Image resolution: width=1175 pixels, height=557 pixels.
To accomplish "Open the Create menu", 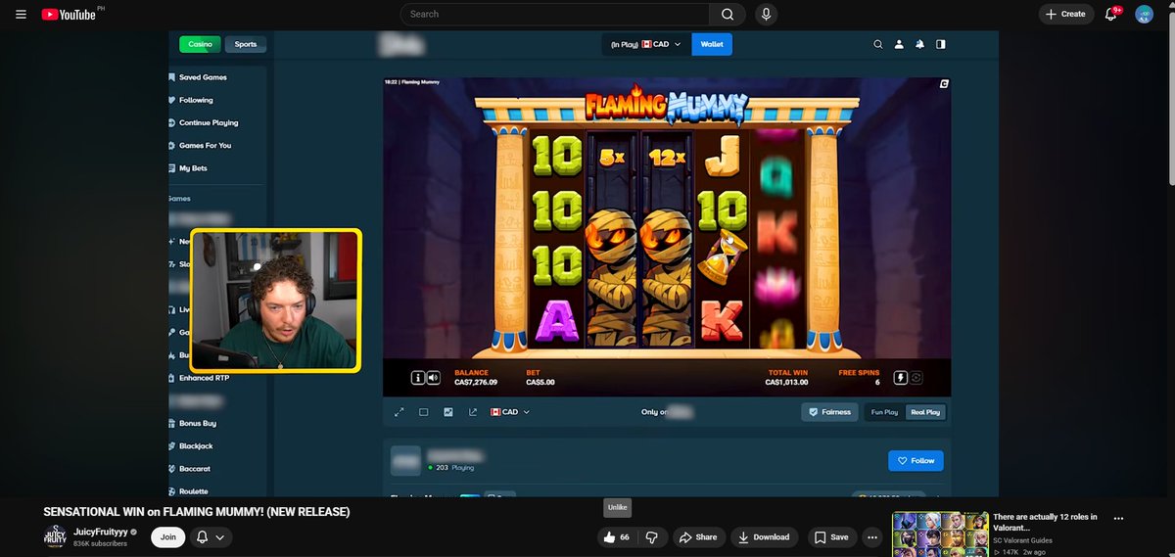I will (1066, 14).
